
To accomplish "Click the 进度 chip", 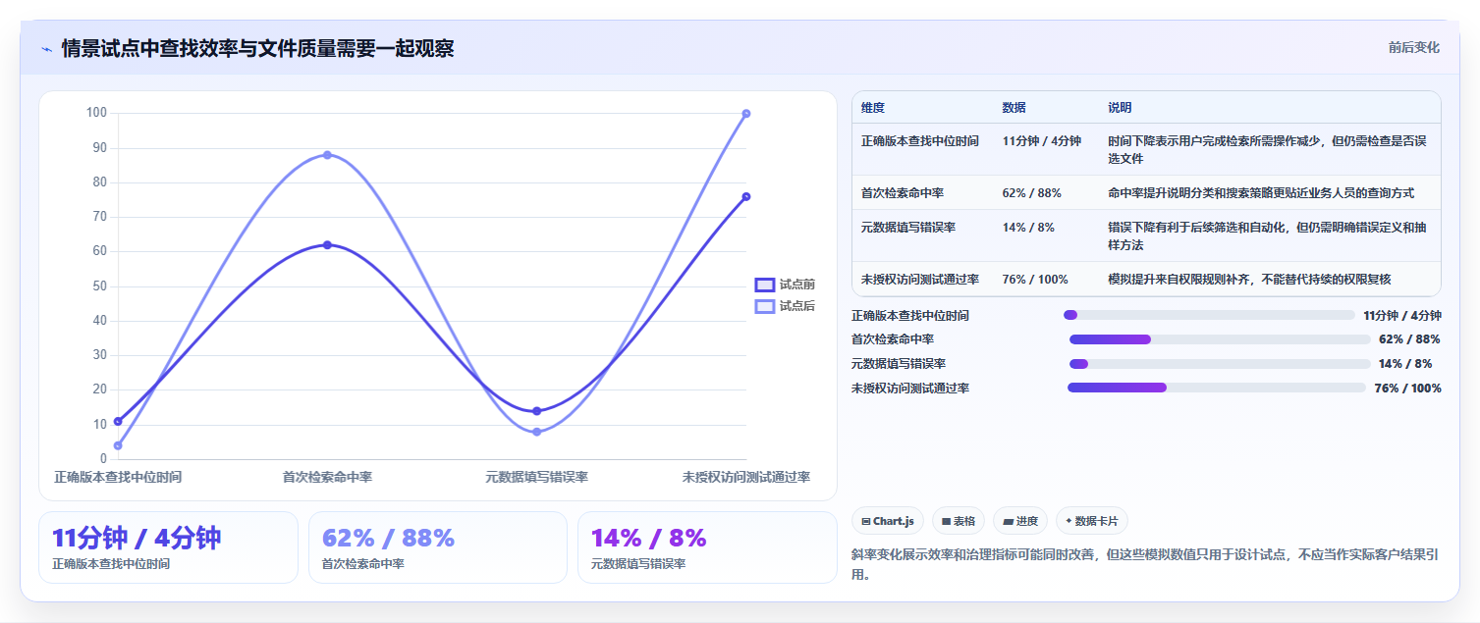I will (x=1020, y=521).
